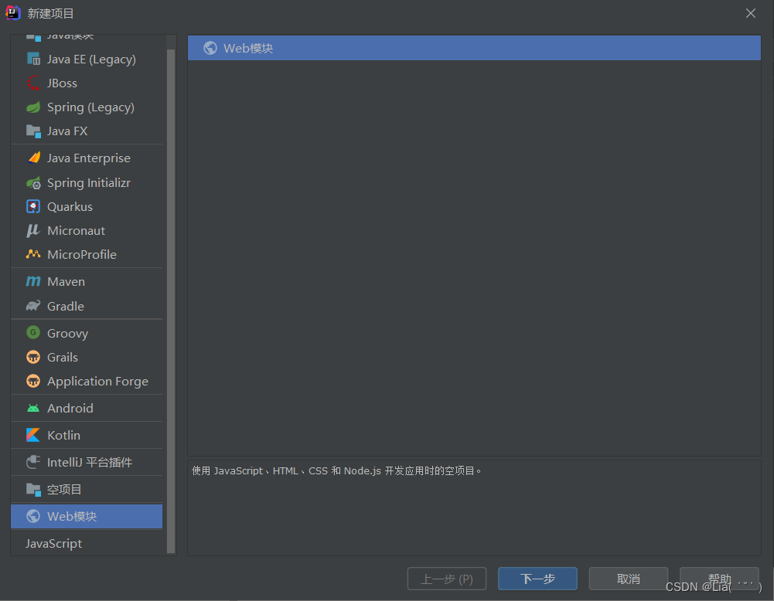
Task: Click the 帮助 (Help) button
Action: [x=718, y=579]
